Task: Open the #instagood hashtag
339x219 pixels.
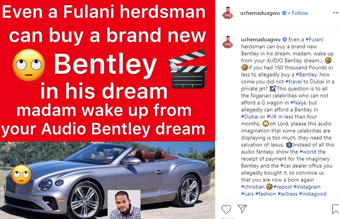Action: [x=313, y=194]
